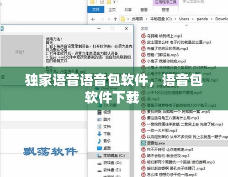The height and width of the screenshot is (177, 228).
Task: Click the music note icon for 音乐 folder
Action: (x=99, y=141)
